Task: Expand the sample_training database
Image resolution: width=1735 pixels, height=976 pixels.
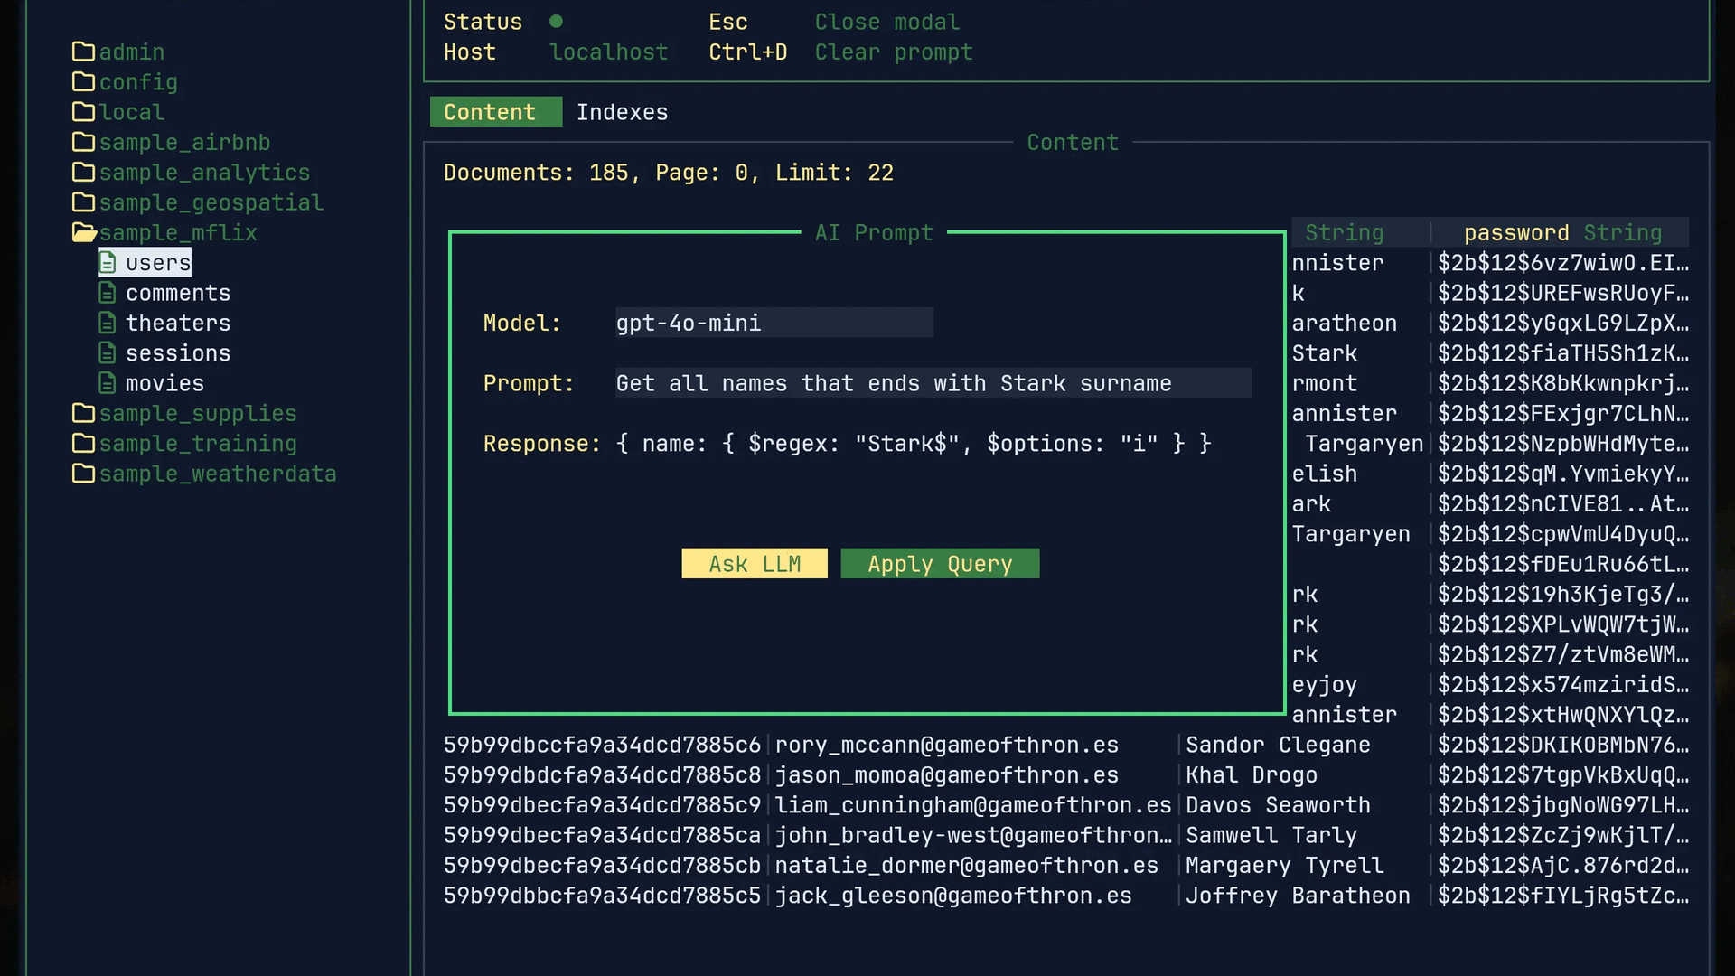Action: (198, 443)
